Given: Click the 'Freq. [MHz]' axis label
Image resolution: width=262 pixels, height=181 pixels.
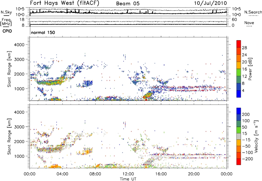Looking at the screenshot, I should point(6,22).
